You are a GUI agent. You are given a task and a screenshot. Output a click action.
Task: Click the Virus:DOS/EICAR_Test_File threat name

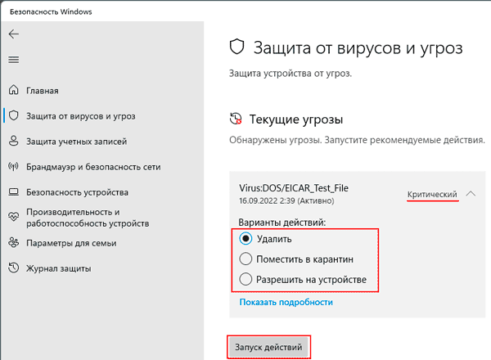pos(294,188)
